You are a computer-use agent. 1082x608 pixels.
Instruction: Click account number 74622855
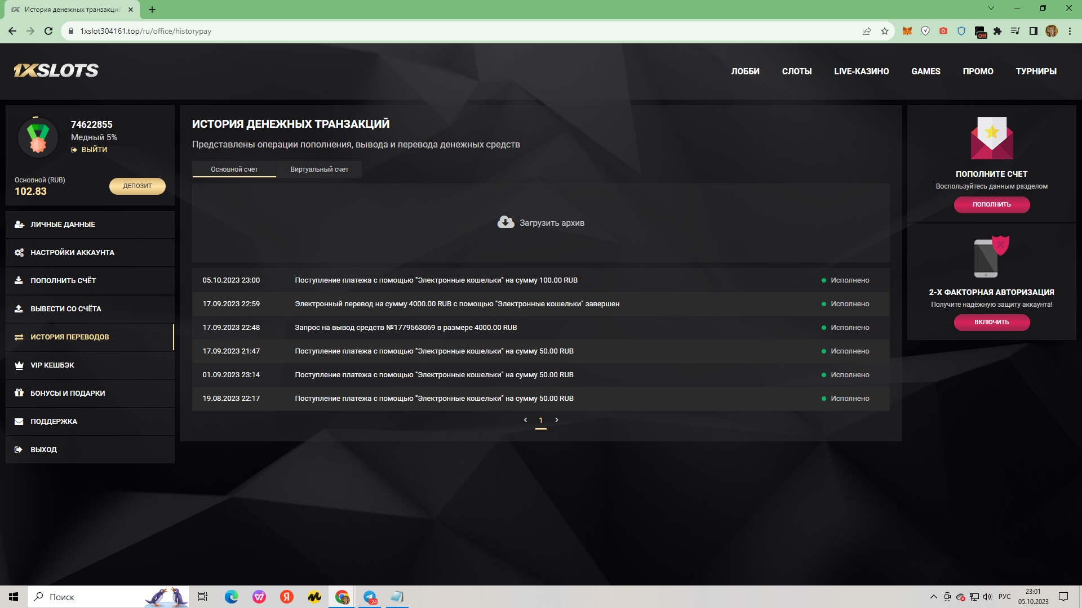click(91, 124)
